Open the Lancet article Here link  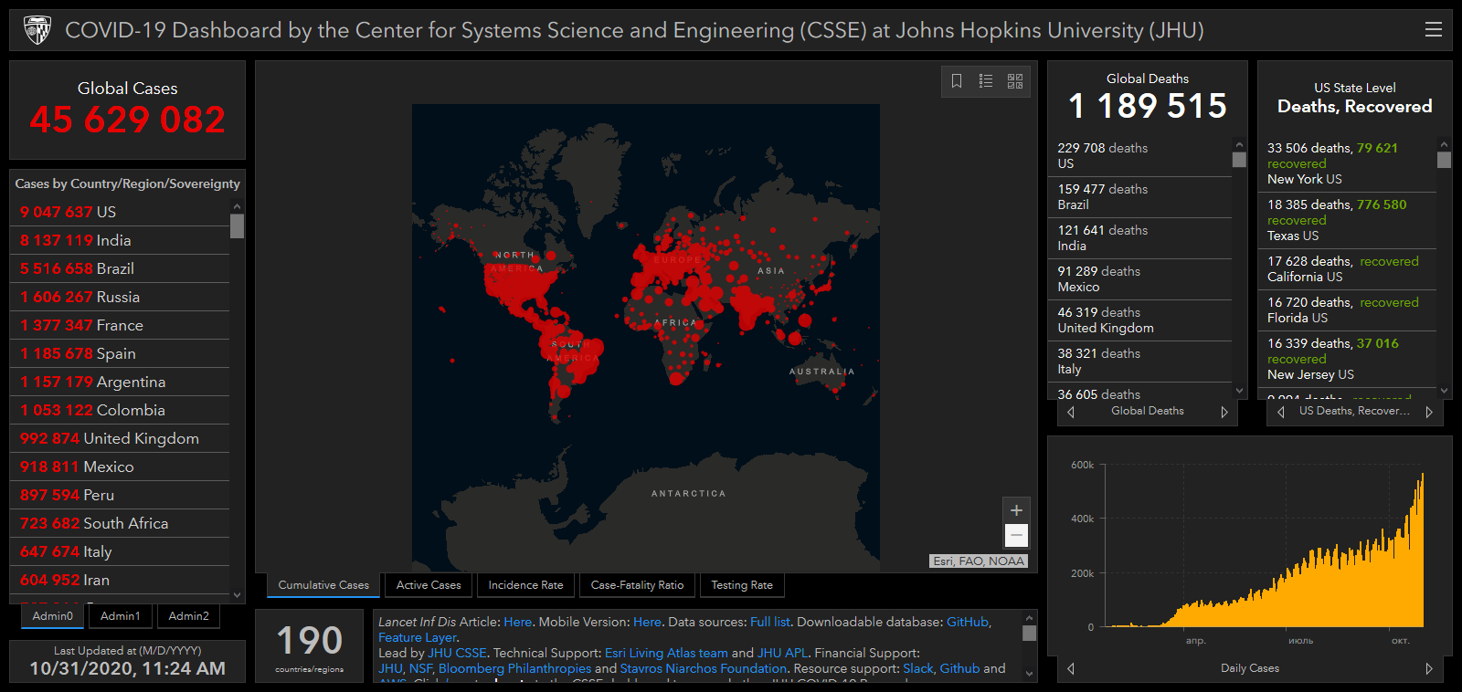pos(517,622)
